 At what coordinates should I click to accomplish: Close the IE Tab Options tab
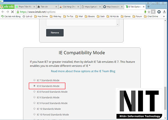coord(144,7)
